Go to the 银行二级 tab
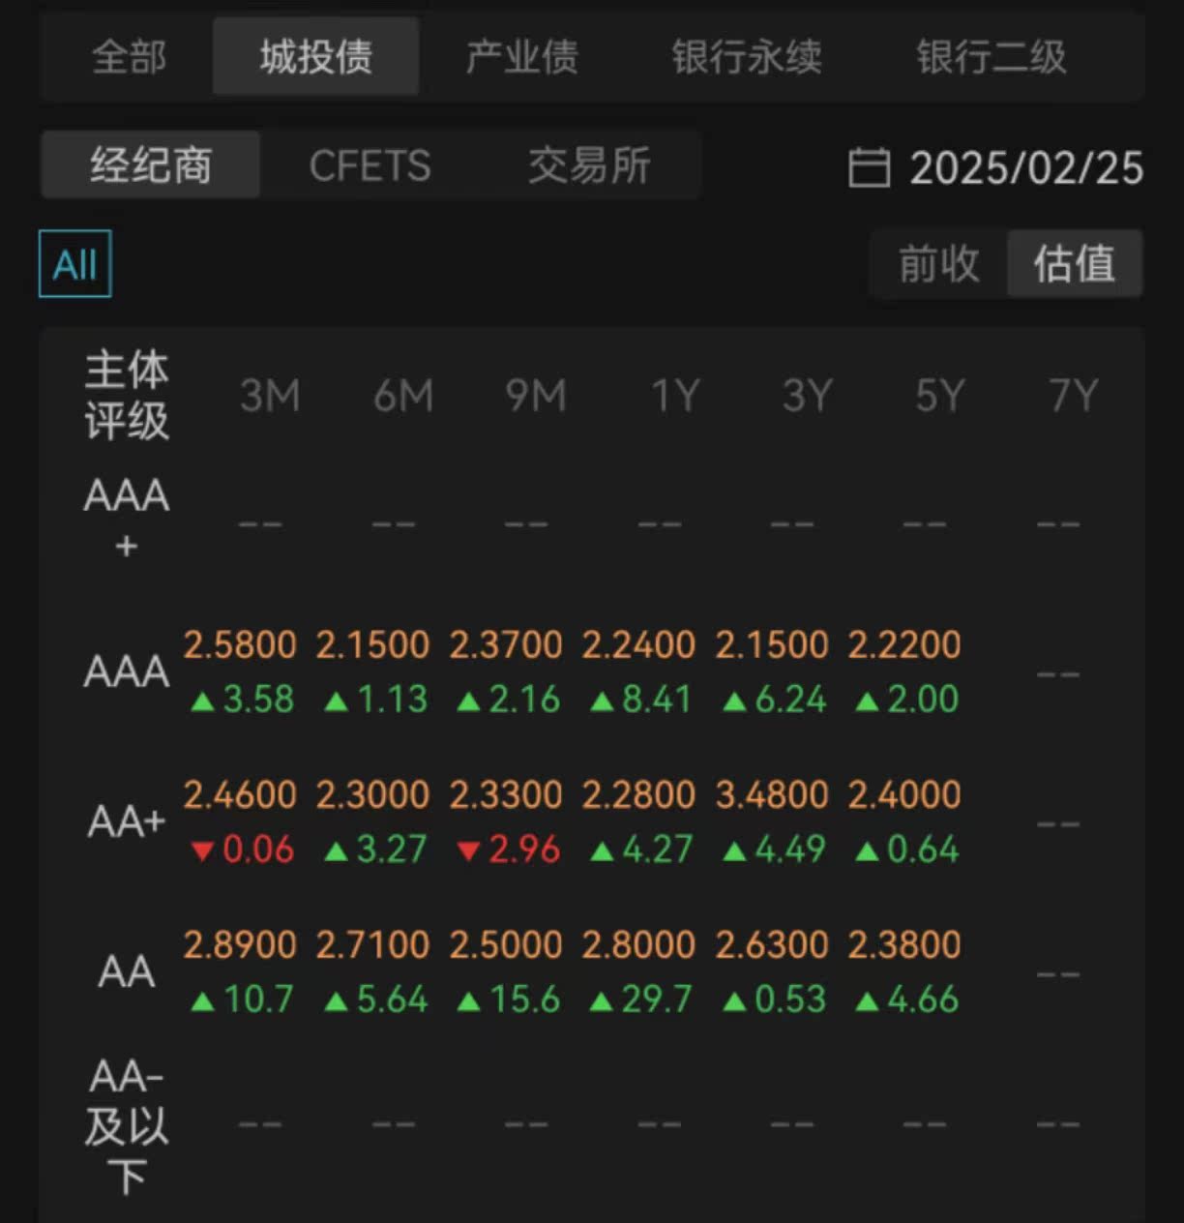The image size is (1184, 1223). click(x=992, y=57)
